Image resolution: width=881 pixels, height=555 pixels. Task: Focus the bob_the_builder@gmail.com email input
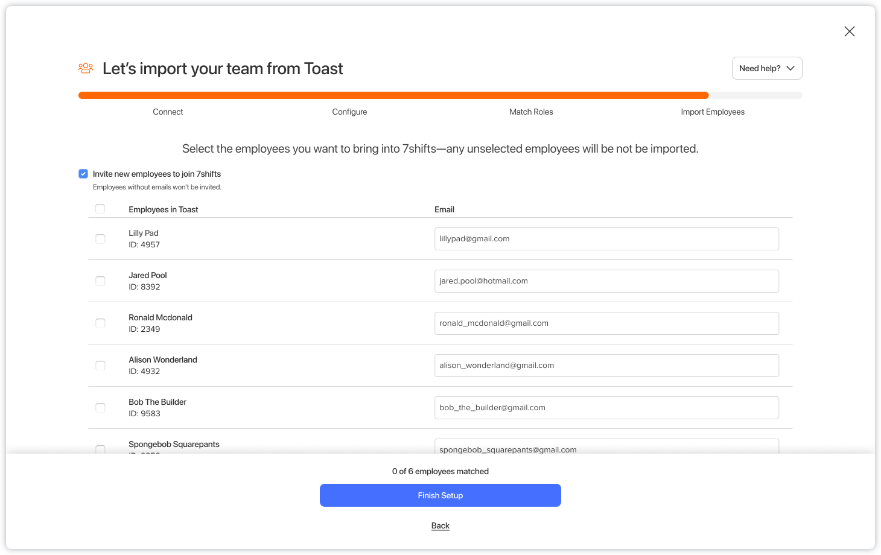[606, 408]
